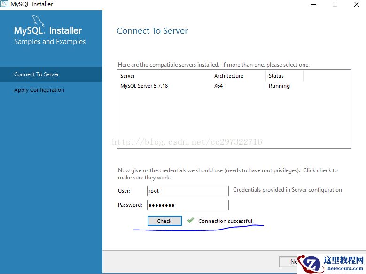The image size is (366, 274).
Task: Click the User input field
Action: [187, 191]
